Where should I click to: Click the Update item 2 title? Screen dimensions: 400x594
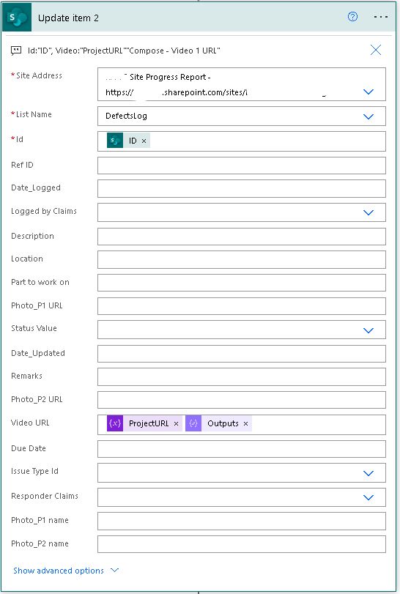click(x=68, y=18)
